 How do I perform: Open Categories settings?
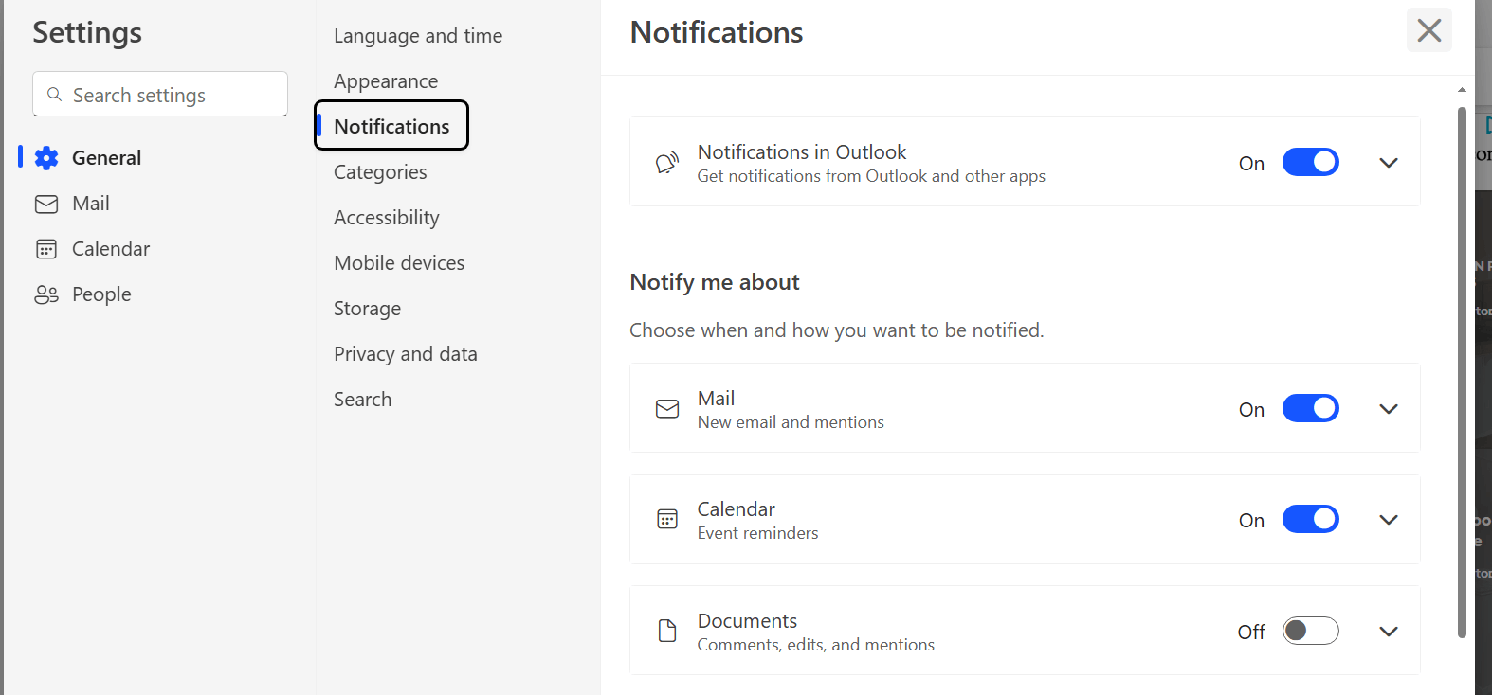tap(380, 172)
